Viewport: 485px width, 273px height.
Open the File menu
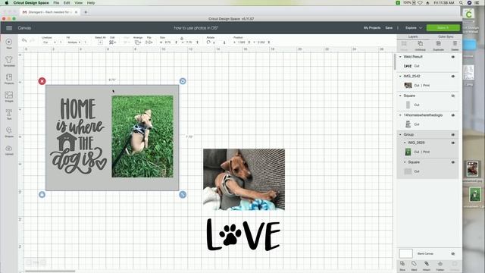(56, 3)
